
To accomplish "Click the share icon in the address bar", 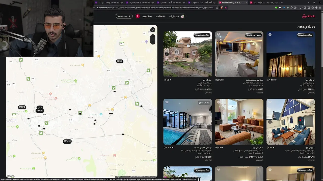I will pos(217,8).
